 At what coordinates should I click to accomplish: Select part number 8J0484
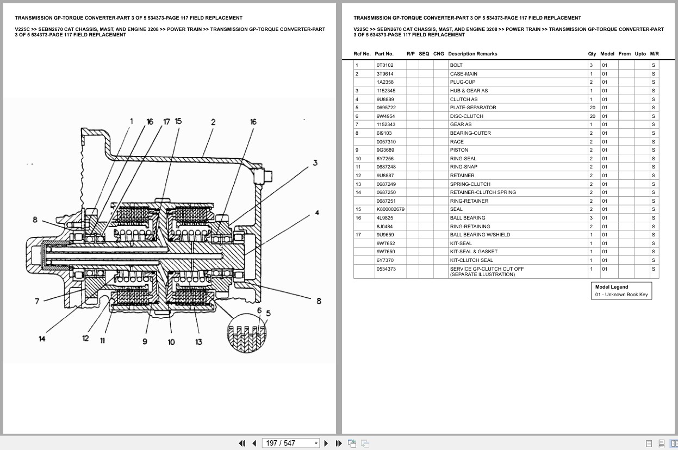coord(384,227)
